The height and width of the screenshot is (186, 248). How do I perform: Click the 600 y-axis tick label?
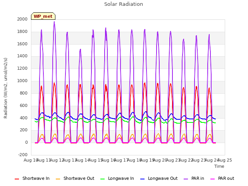point(24,105)
